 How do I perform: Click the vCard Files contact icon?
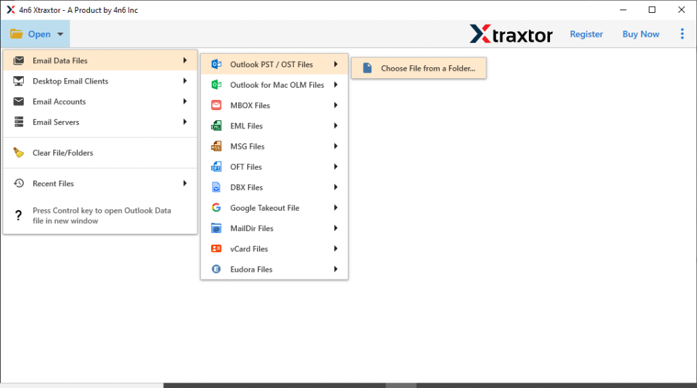[x=216, y=249]
